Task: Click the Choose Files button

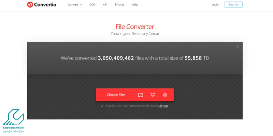Action: (116, 95)
